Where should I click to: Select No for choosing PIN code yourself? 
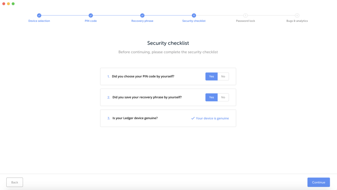[x=223, y=76]
